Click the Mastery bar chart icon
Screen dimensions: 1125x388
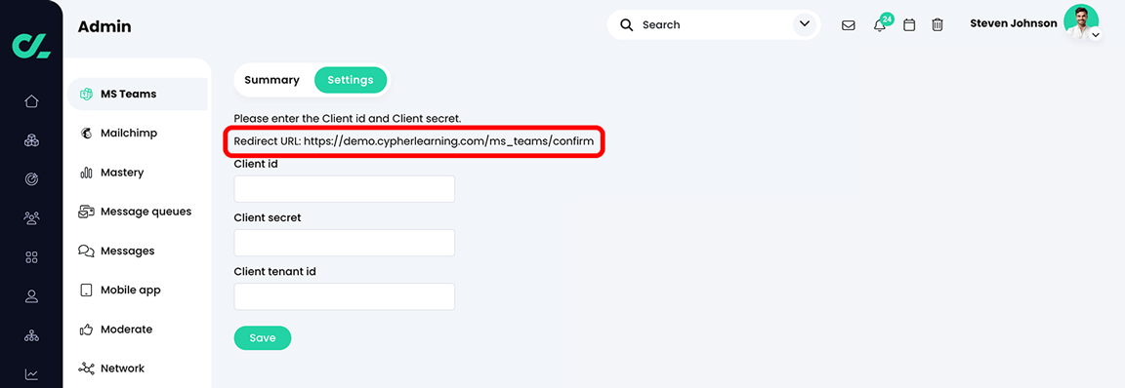[86, 173]
